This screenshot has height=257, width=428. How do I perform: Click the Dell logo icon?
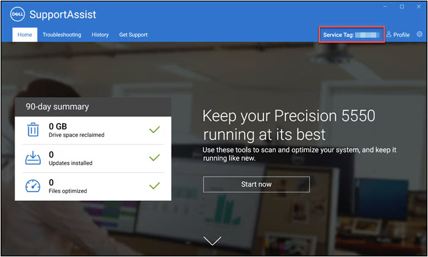click(x=18, y=14)
